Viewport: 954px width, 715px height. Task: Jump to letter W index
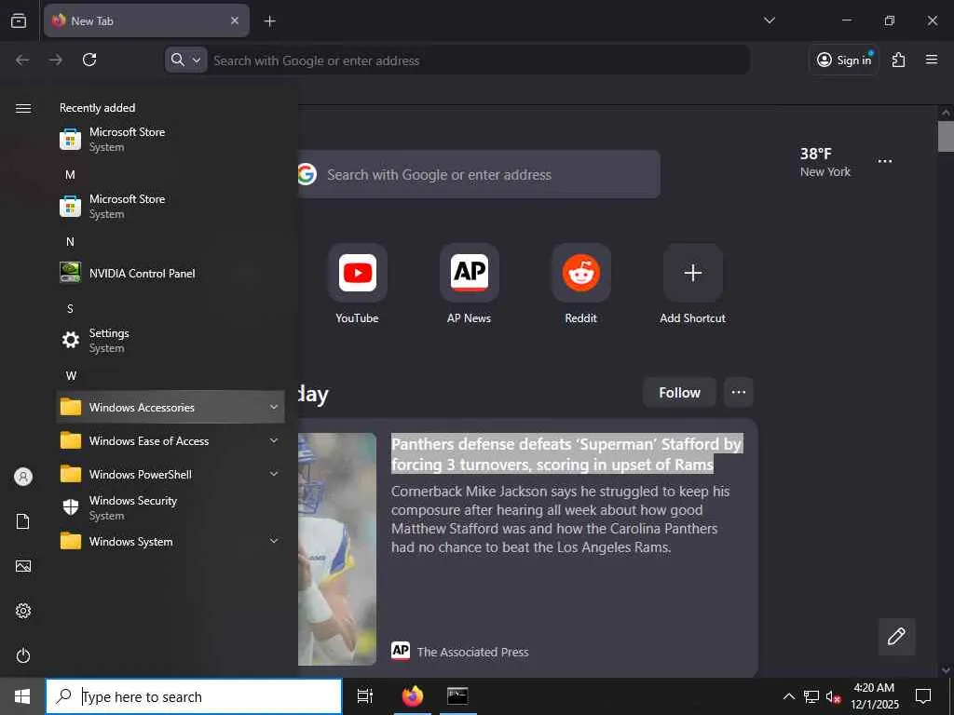(x=71, y=376)
